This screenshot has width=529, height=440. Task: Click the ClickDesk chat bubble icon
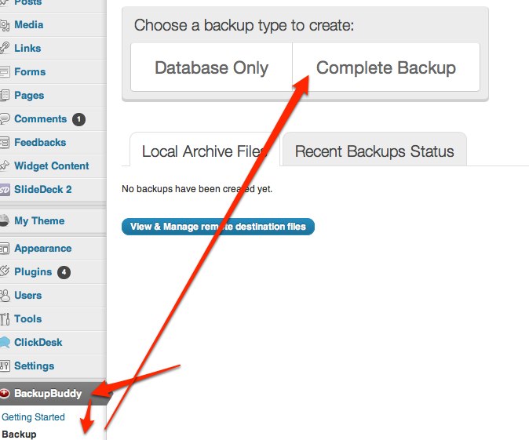(x=5, y=342)
